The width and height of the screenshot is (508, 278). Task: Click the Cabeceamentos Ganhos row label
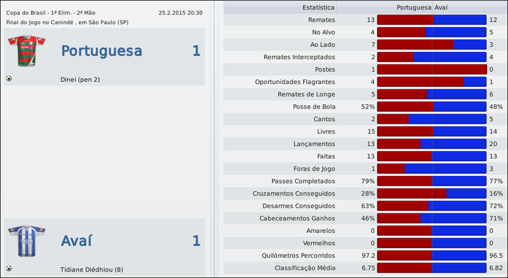pyautogui.click(x=298, y=218)
